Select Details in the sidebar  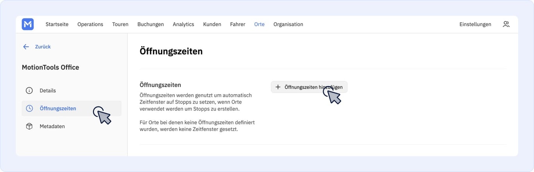pos(72,90)
